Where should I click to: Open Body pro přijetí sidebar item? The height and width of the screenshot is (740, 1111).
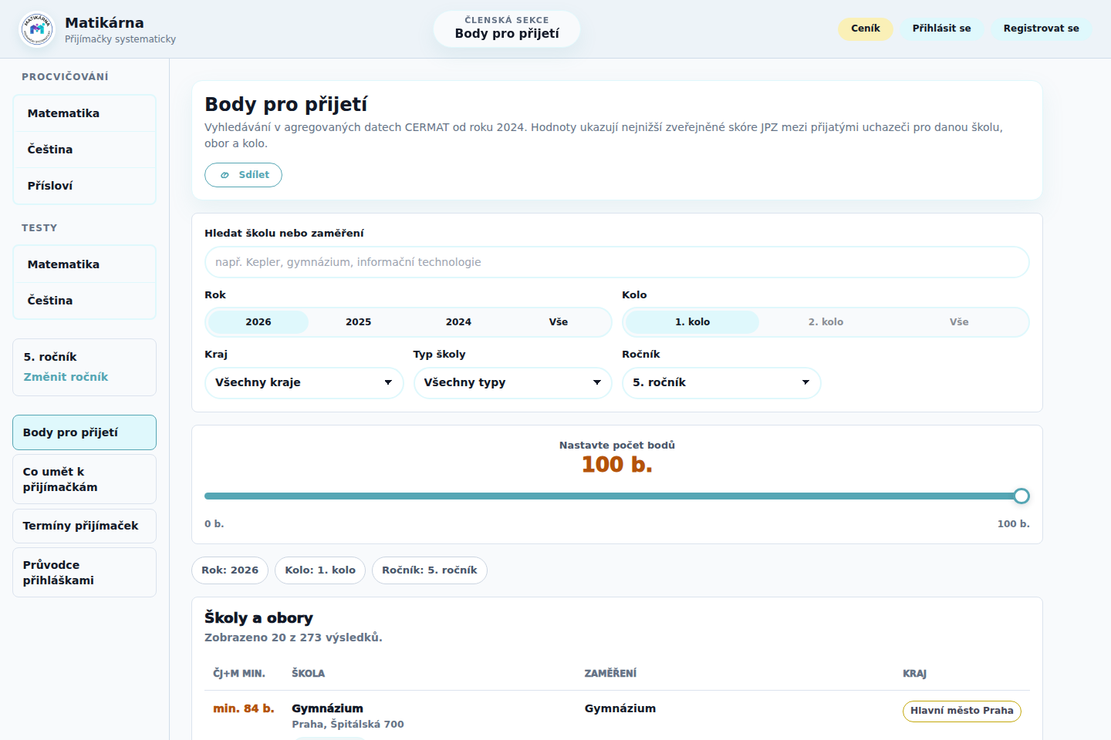pyautogui.click(x=84, y=432)
